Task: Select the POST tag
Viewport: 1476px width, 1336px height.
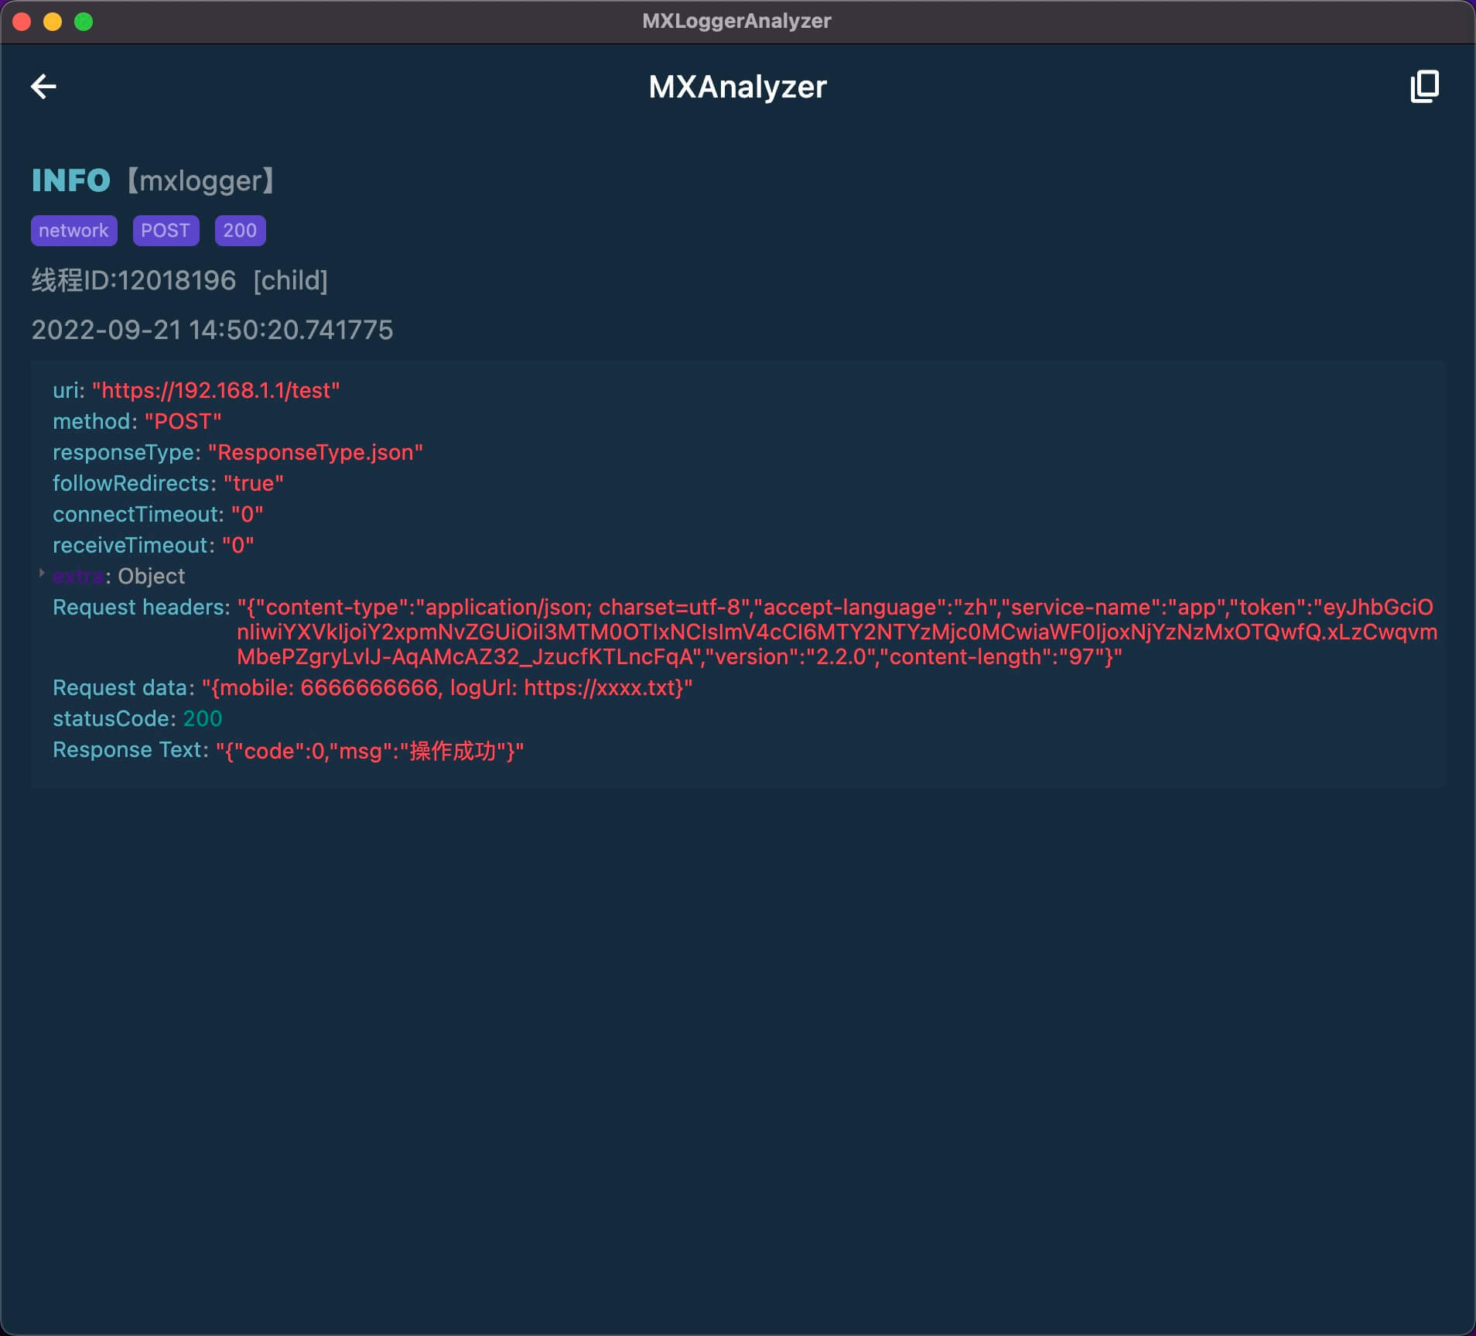Action: 166,231
